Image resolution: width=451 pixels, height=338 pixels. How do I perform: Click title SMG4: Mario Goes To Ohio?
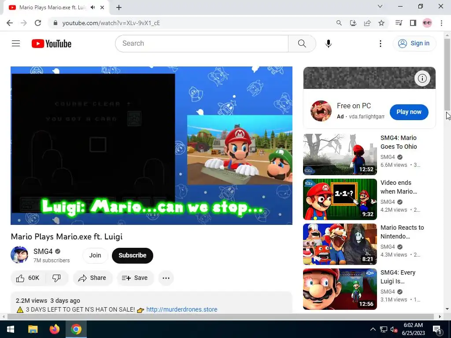coord(399,142)
